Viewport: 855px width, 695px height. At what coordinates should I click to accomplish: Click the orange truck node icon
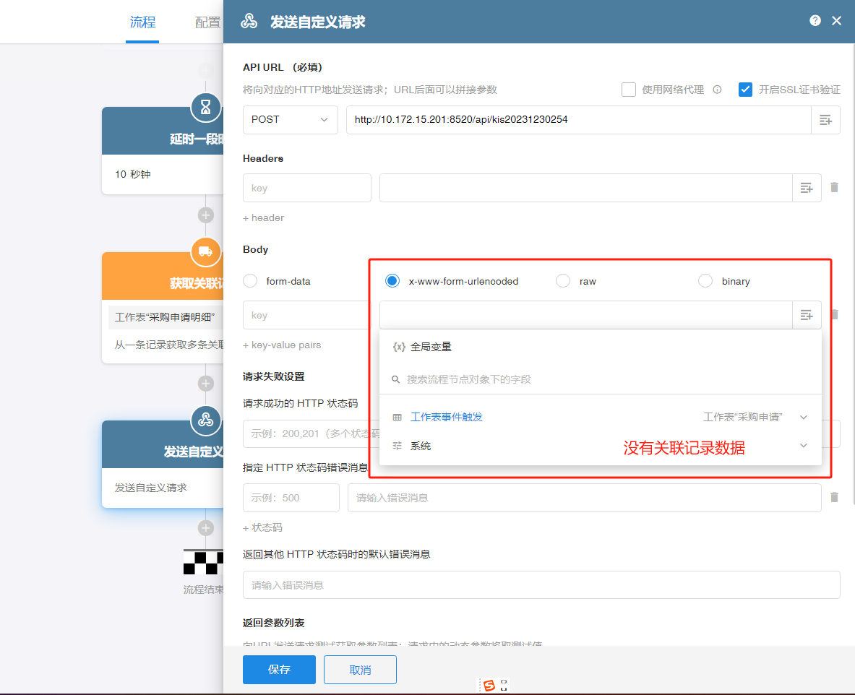206,251
